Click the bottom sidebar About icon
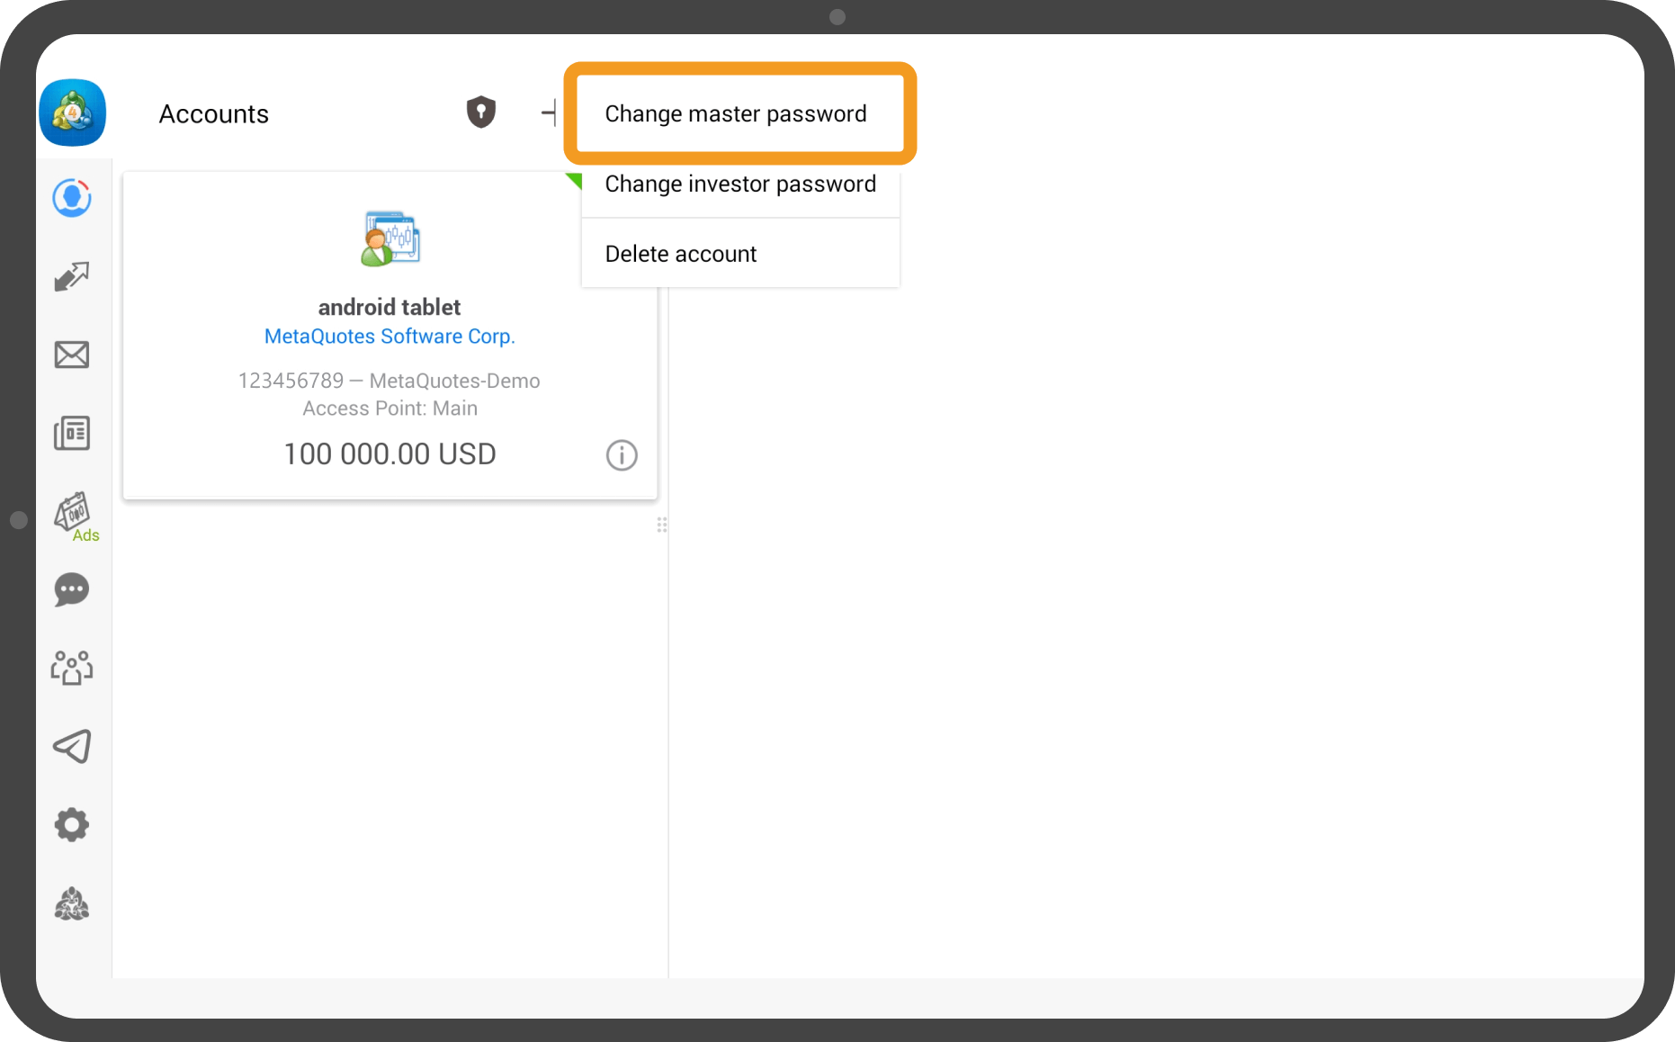This screenshot has height=1042, width=1675. click(x=72, y=903)
